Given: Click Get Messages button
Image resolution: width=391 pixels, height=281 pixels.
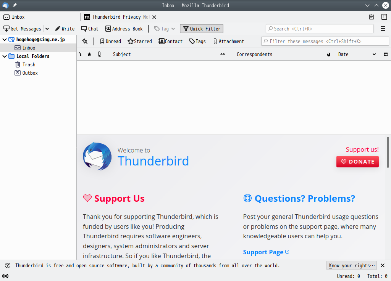Looking at the screenshot, I should (x=22, y=29).
